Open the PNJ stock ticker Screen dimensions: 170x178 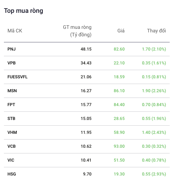11,49
